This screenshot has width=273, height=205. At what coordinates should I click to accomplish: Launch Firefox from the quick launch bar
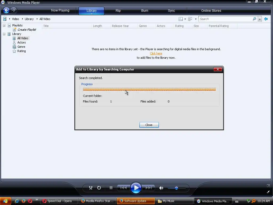(x=23, y=201)
